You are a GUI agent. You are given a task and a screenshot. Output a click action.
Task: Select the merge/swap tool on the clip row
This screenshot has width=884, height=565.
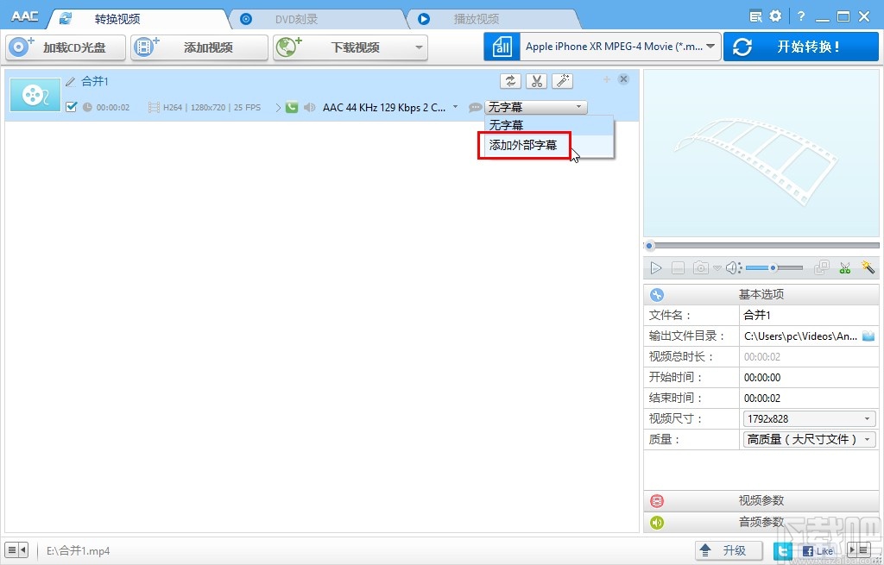click(510, 80)
